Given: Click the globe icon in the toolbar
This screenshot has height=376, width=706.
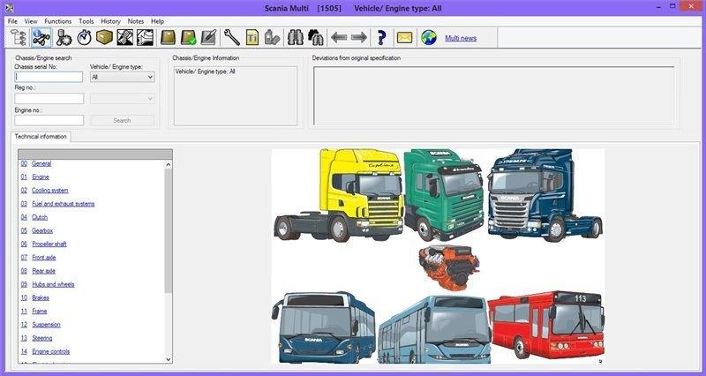Looking at the screenshot, I should click(x=429, y=38).
